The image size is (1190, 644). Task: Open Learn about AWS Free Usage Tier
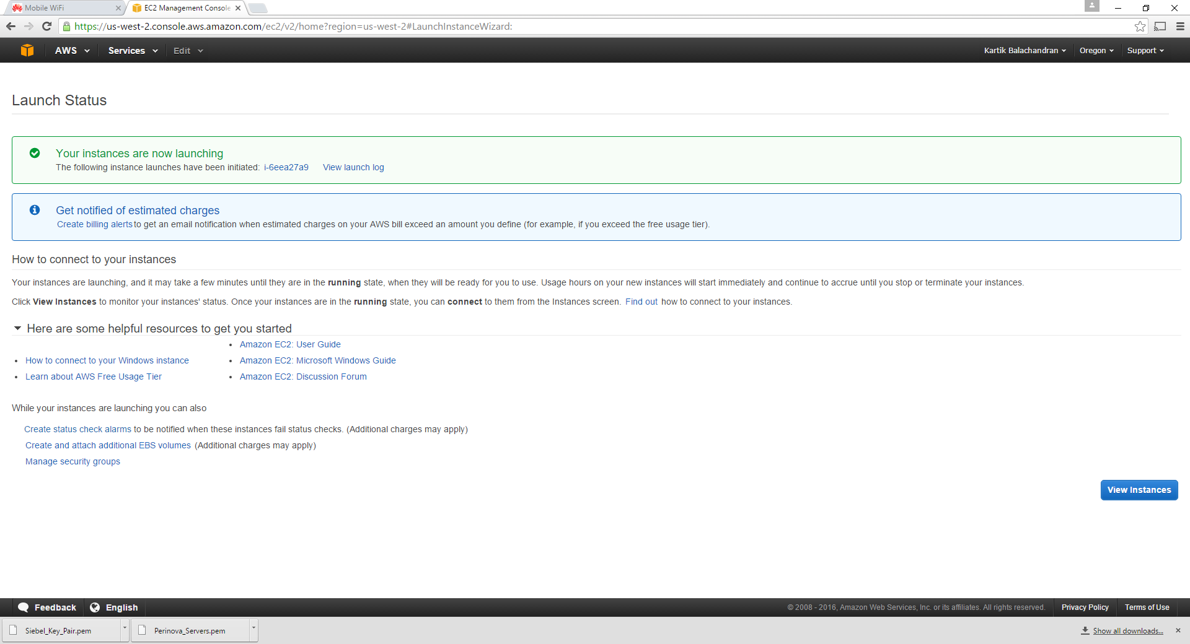(94, 376)
